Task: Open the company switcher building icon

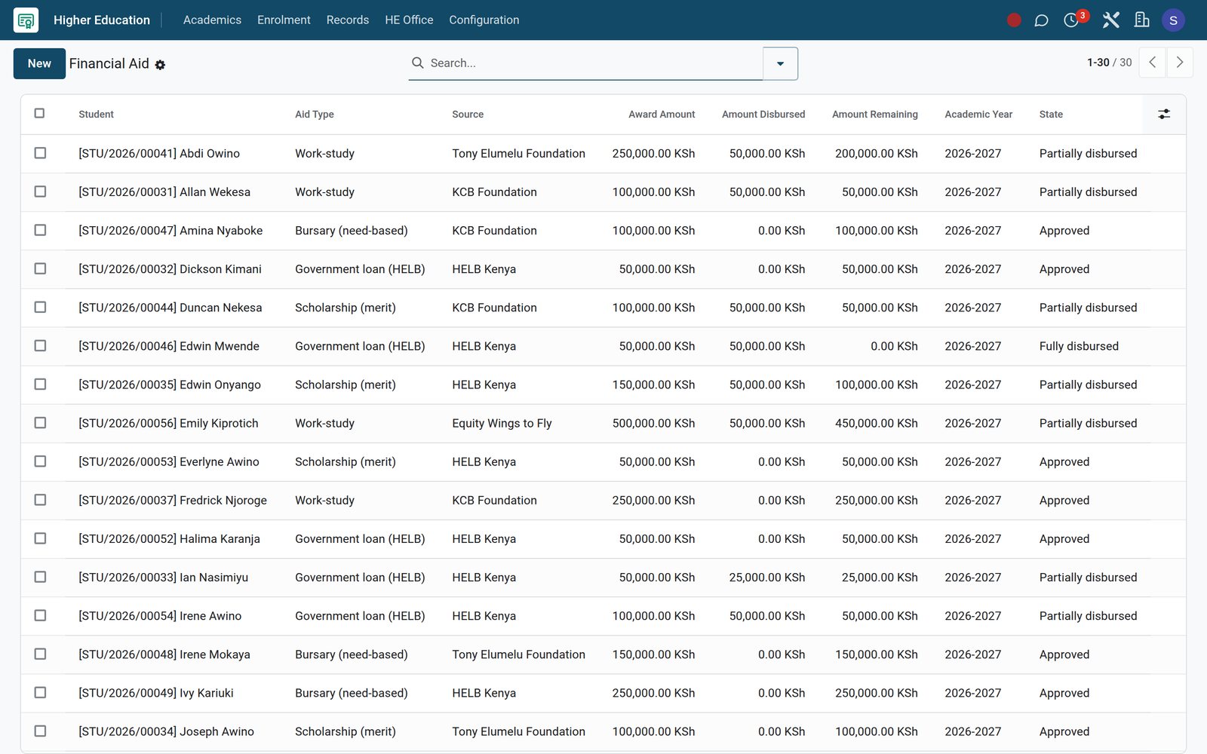Action: pos(1141,20)
